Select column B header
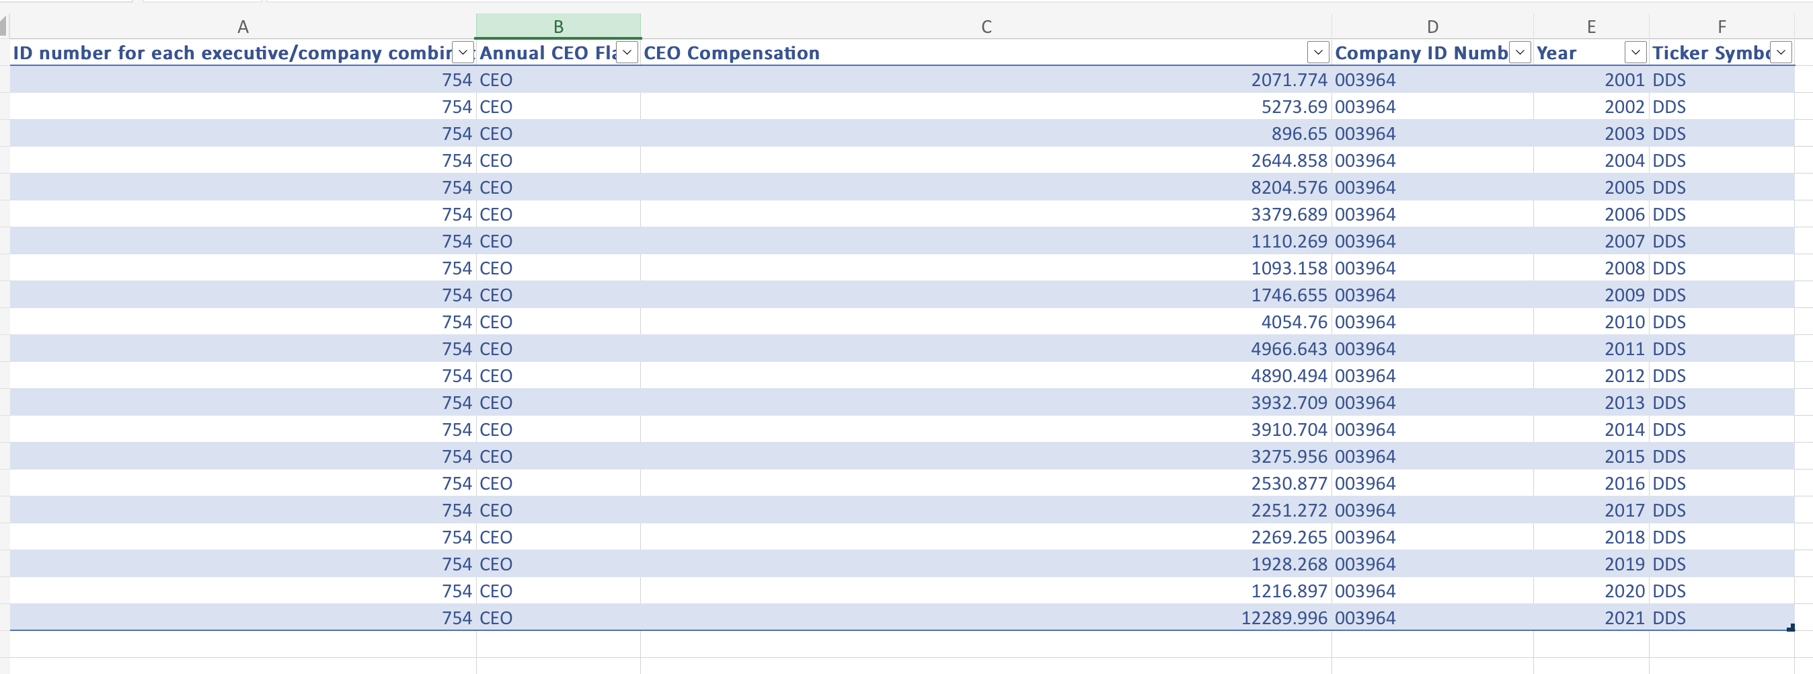The image size is (1813, 674). tap(558, 27)
